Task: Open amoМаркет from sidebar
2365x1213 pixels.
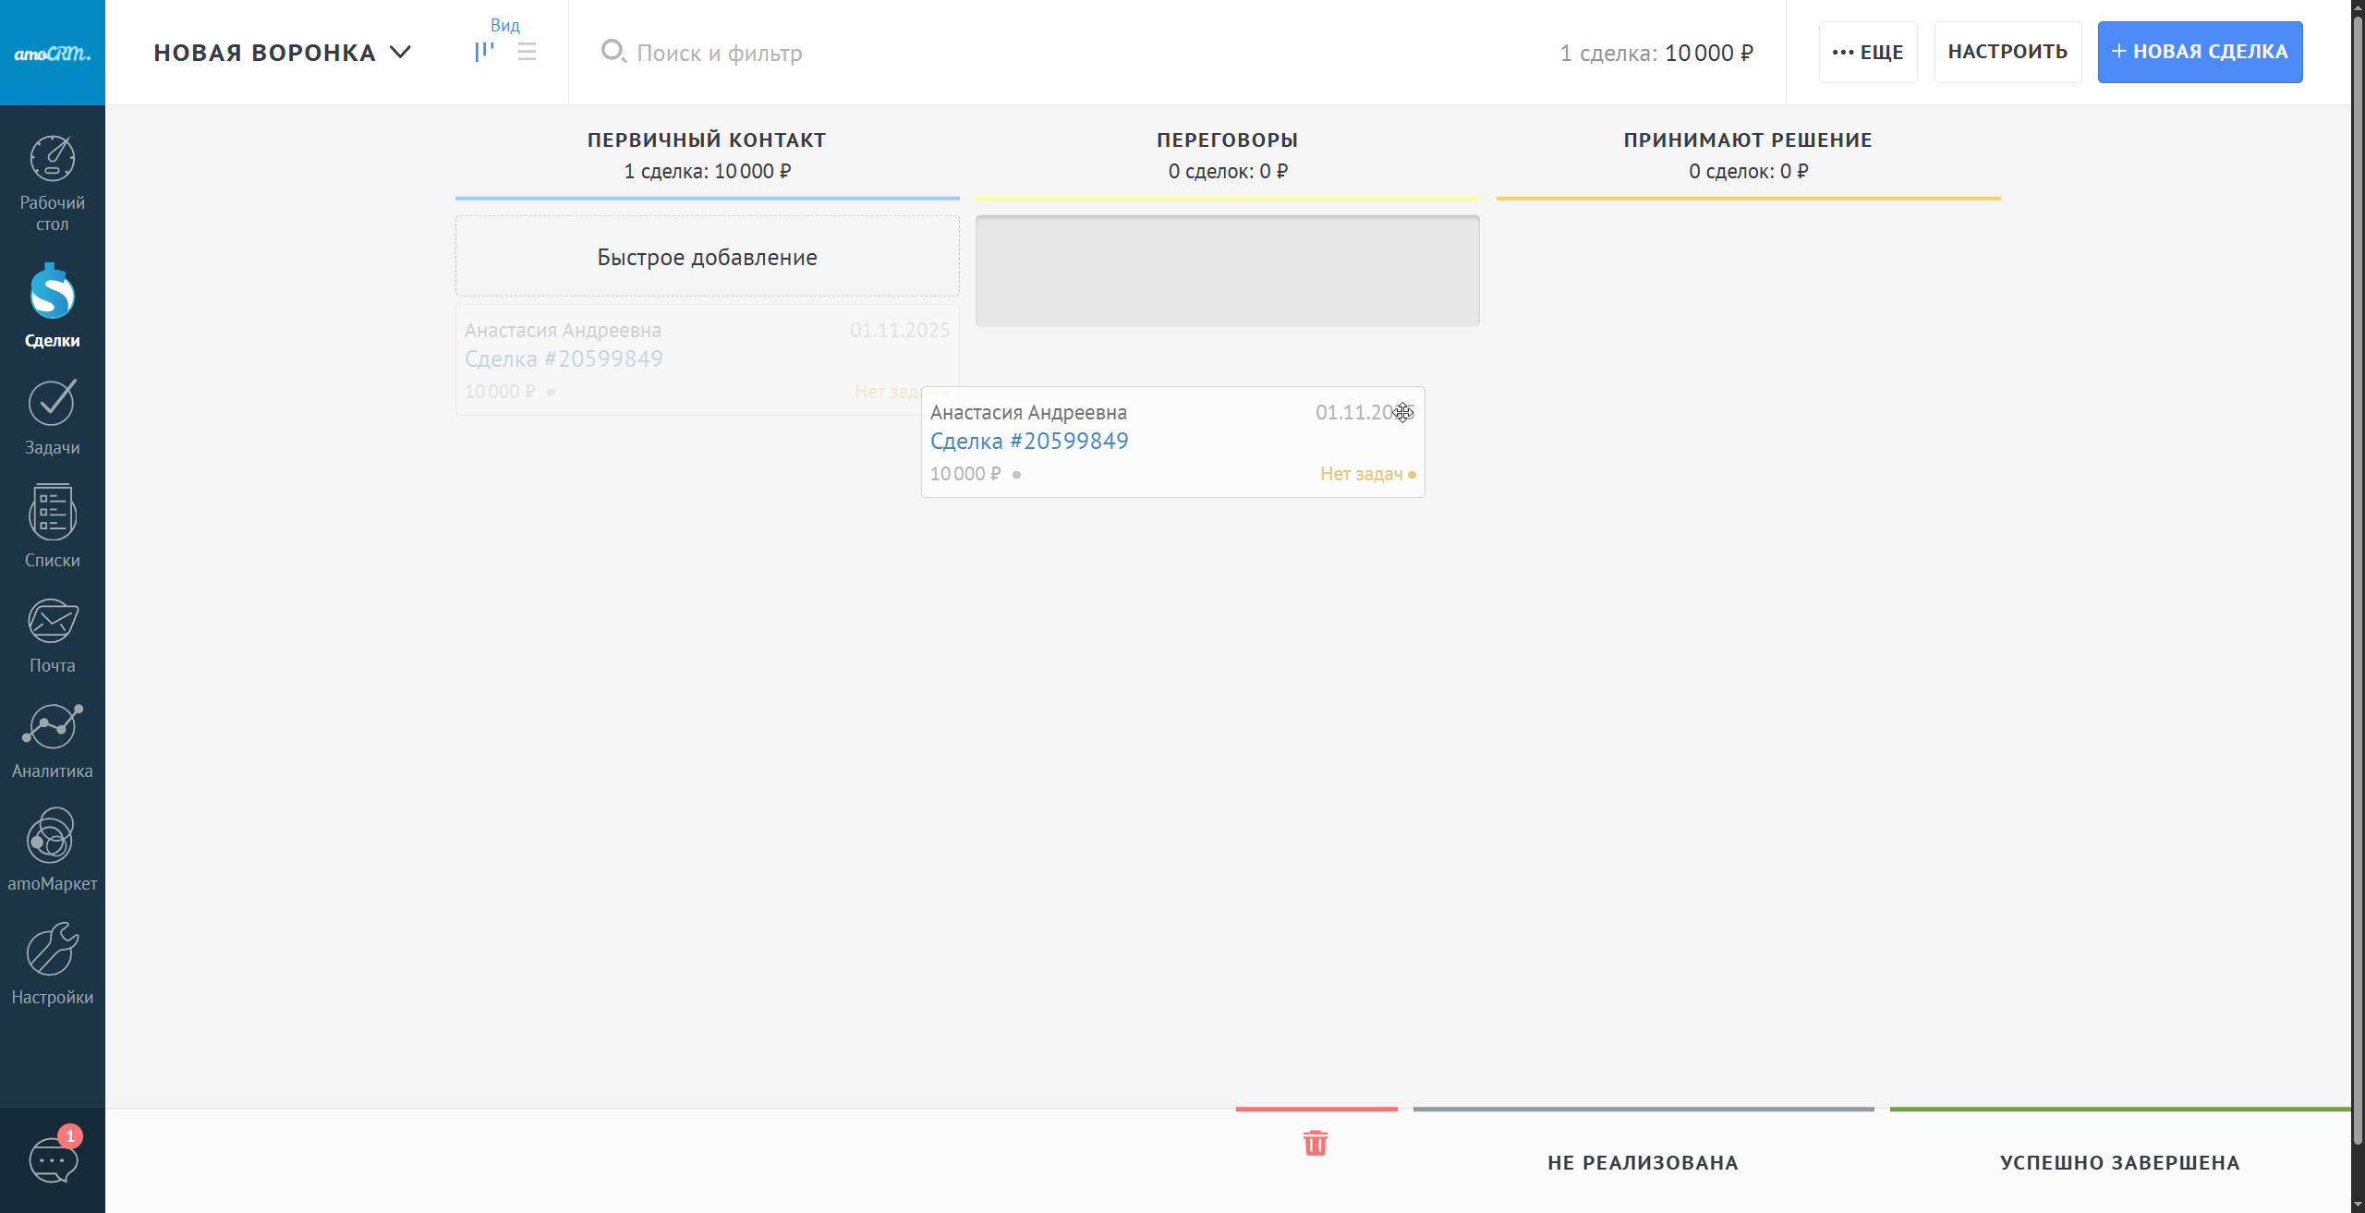Action: tap(52, 849)
